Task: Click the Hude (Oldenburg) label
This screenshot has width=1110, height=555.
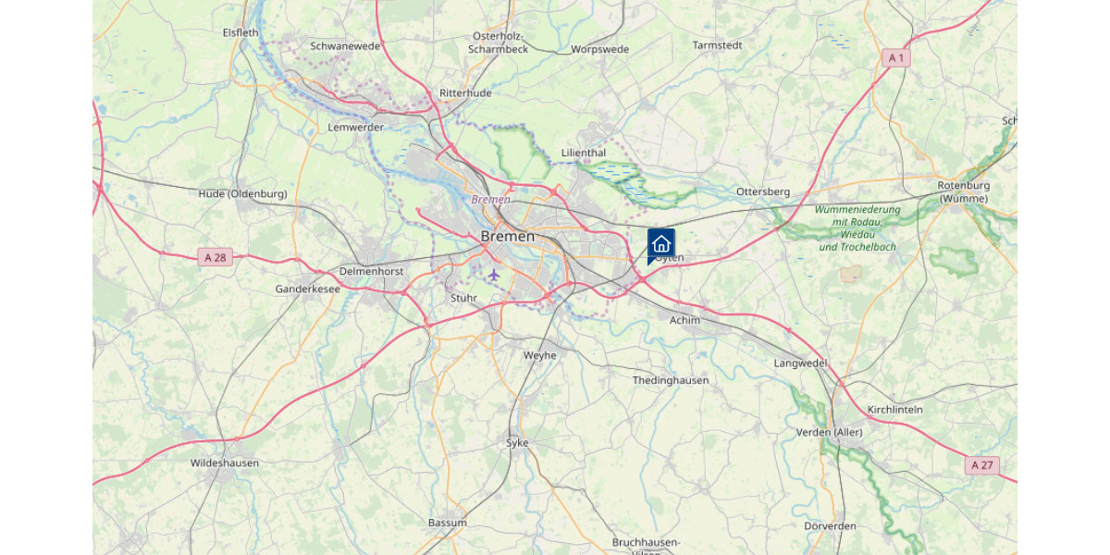Action: point(242,193)
